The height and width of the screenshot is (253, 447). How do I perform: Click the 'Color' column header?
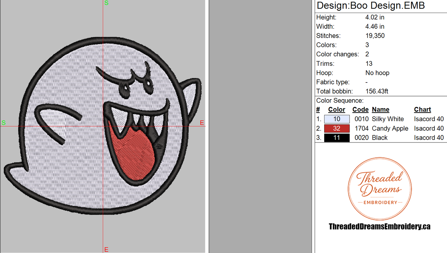coord(337,110)
